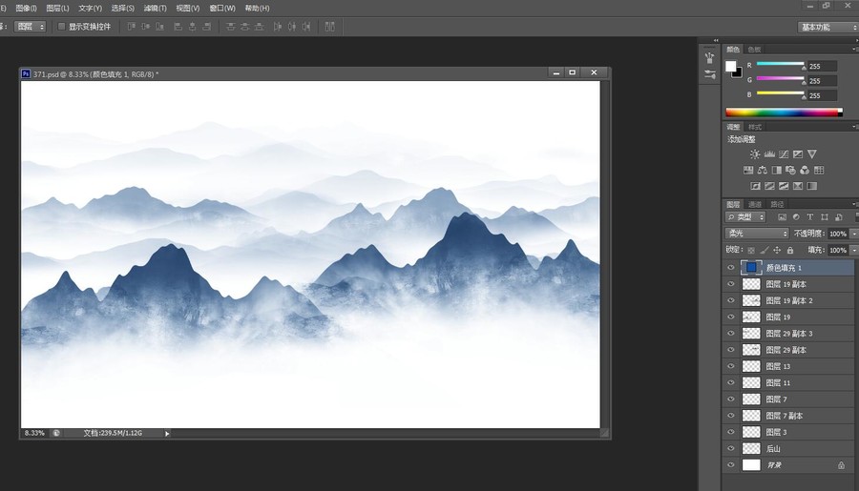Add a Channel Mixer adjustment
Image resolution: width=859 pixels, height=491 pixels.
(805, 171)
